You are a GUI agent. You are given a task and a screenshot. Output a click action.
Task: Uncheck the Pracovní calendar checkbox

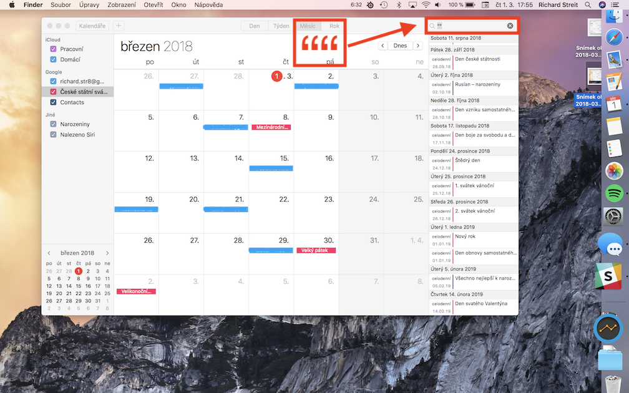[x=53, y=49]
